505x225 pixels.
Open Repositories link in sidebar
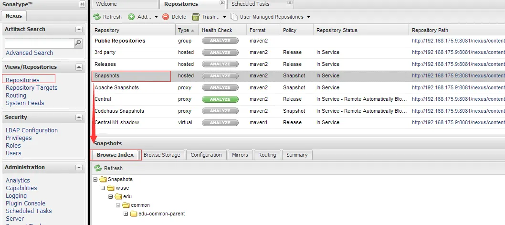tap(22, 80)
